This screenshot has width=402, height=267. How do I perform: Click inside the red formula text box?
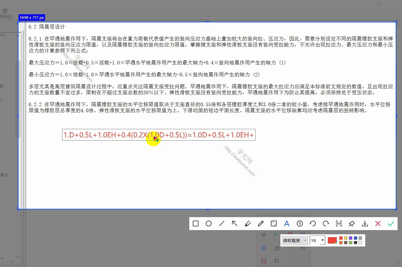[x=159, y=135]
